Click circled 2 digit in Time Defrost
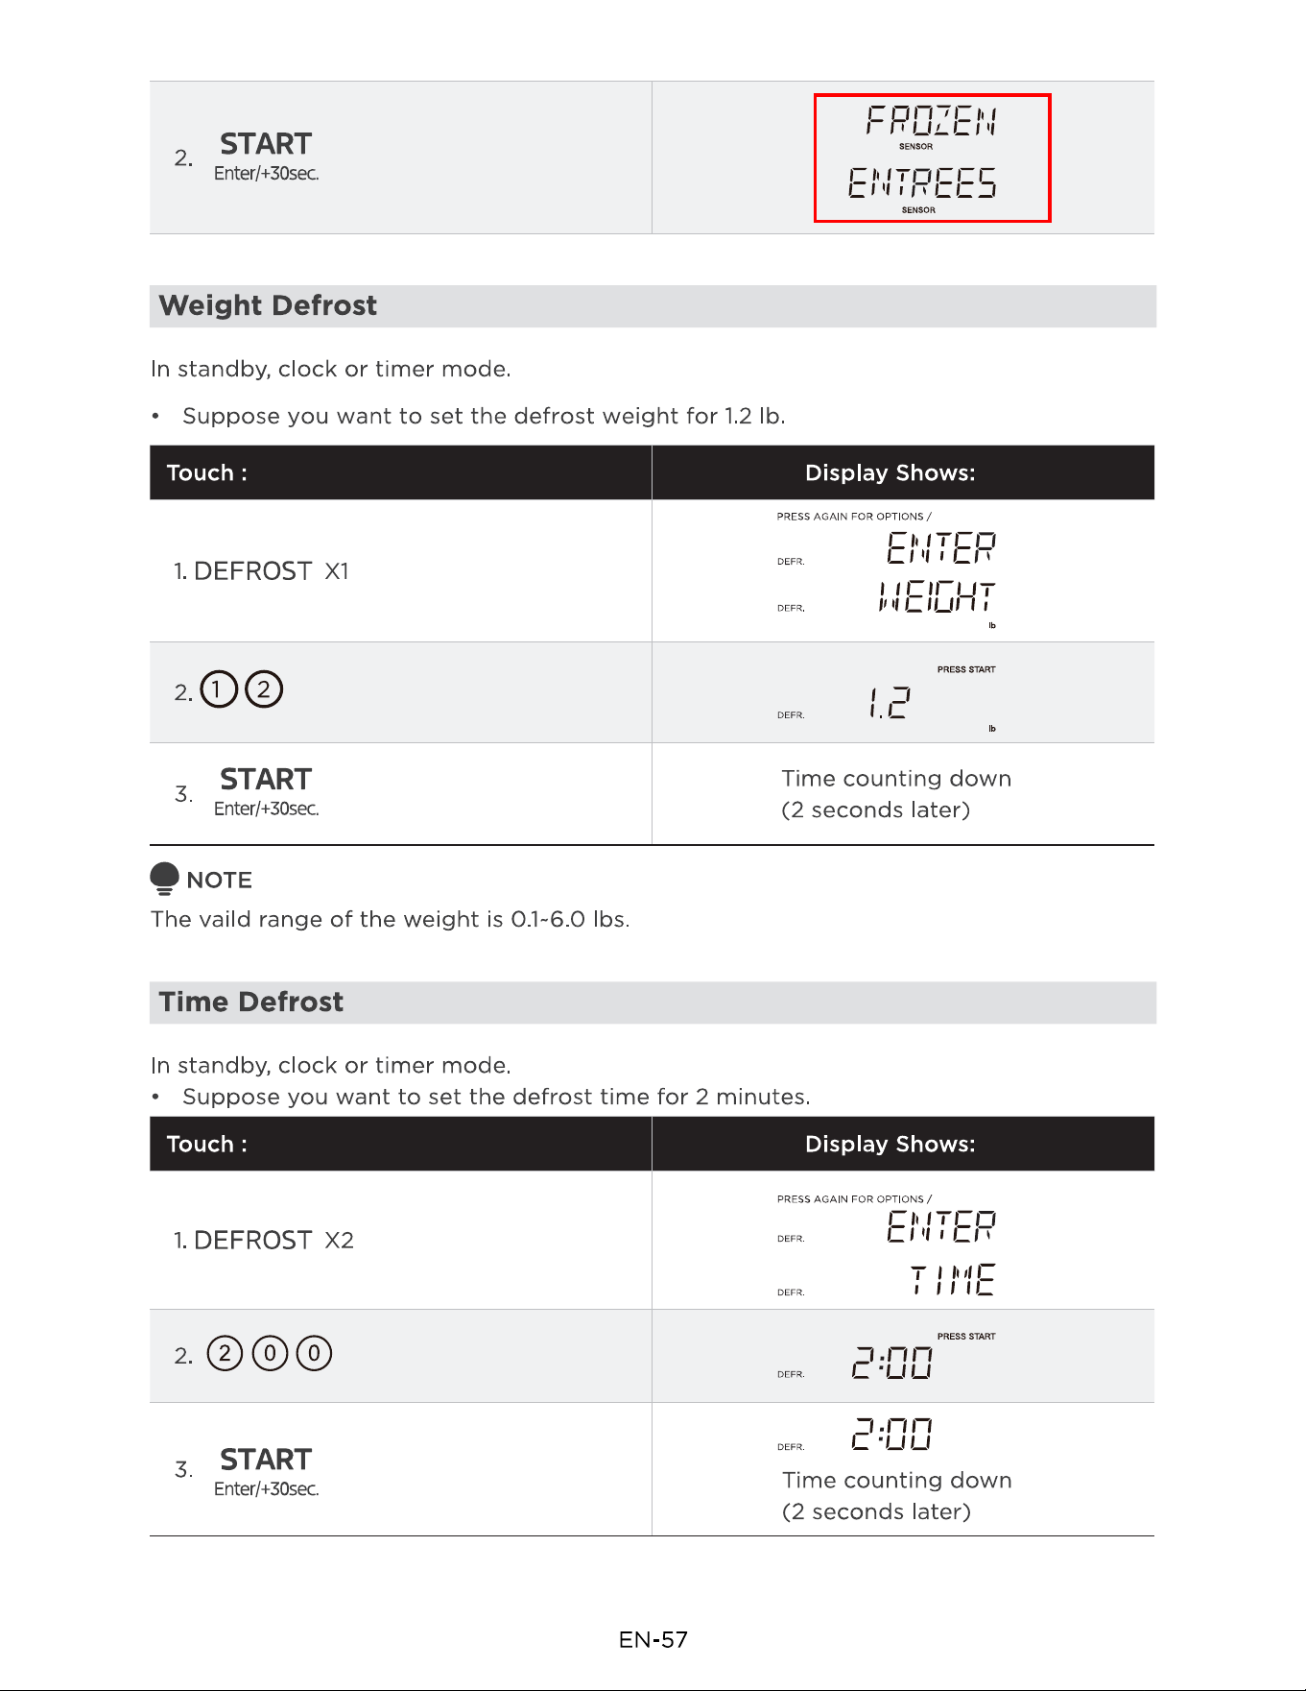 click(225, 1353)
